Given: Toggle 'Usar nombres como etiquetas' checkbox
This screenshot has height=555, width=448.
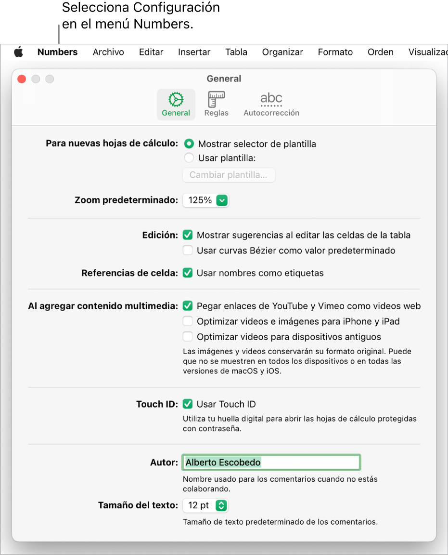Looking at the screenshot, I should 188,273.
